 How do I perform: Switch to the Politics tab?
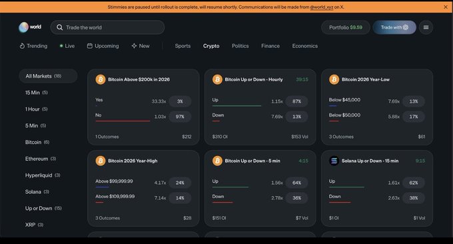coord(240,46)
